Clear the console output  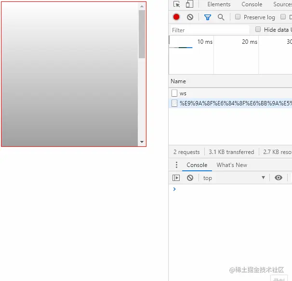pyautogui.click(x=190, y=178)
